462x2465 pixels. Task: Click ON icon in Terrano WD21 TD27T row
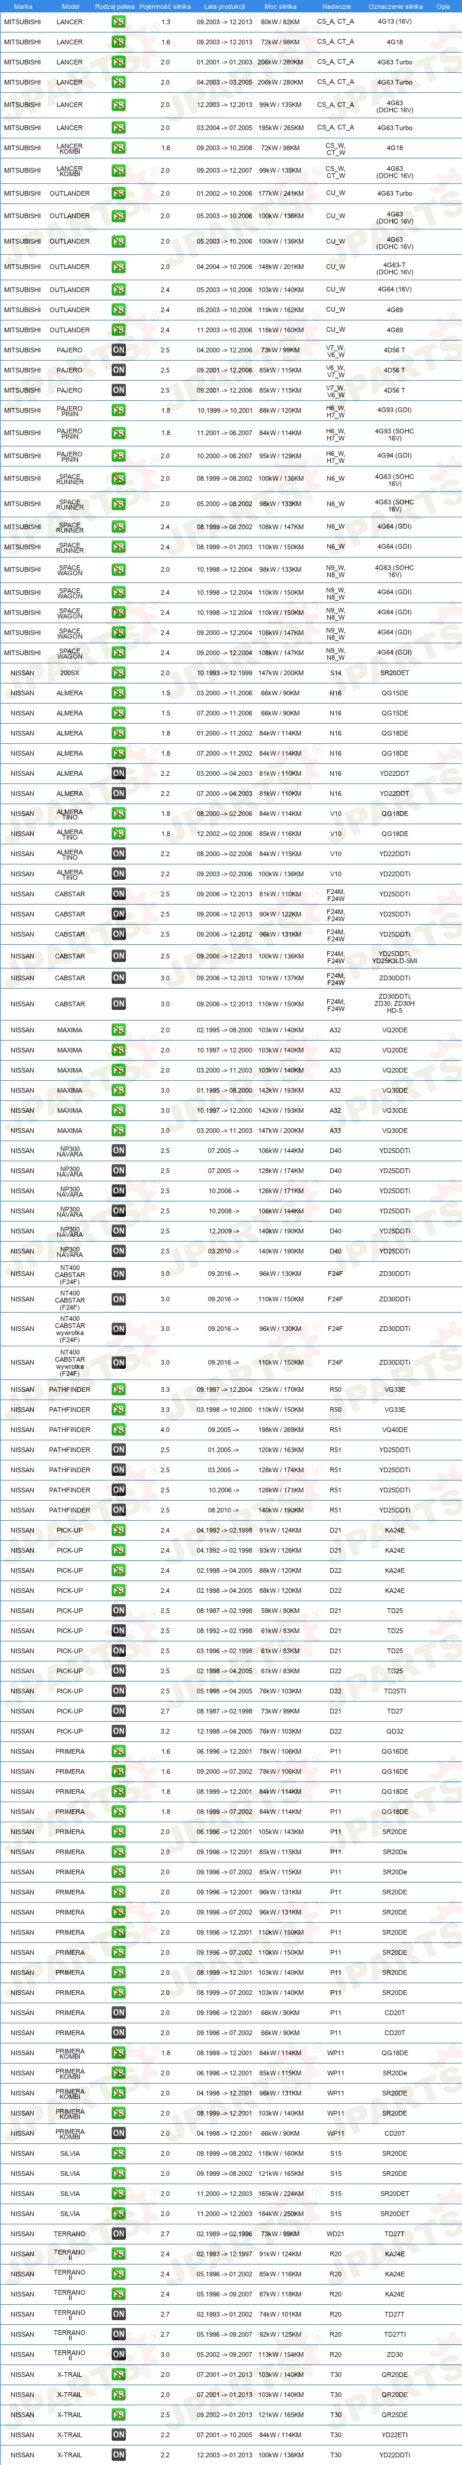[x=119, y=2233]
